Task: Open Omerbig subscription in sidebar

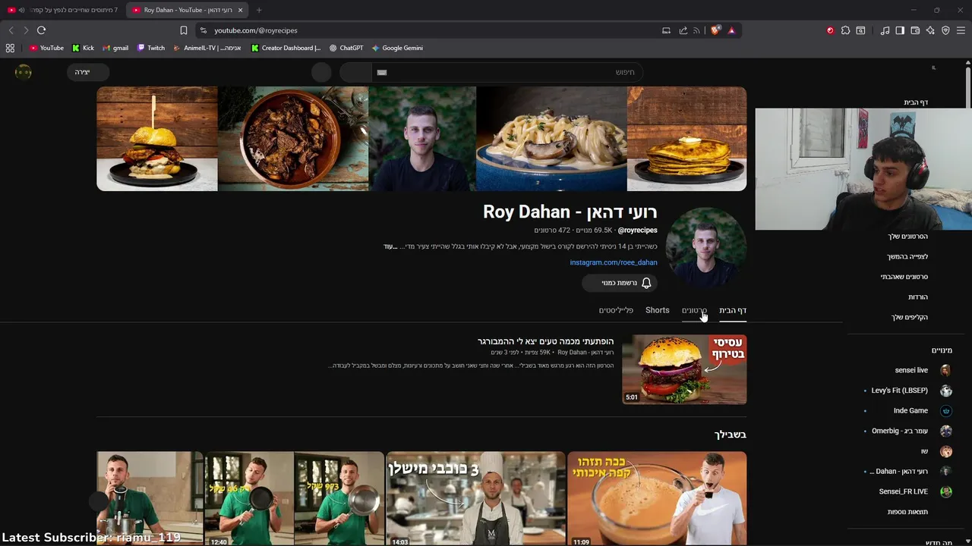Action: click(x=911, y=431)
